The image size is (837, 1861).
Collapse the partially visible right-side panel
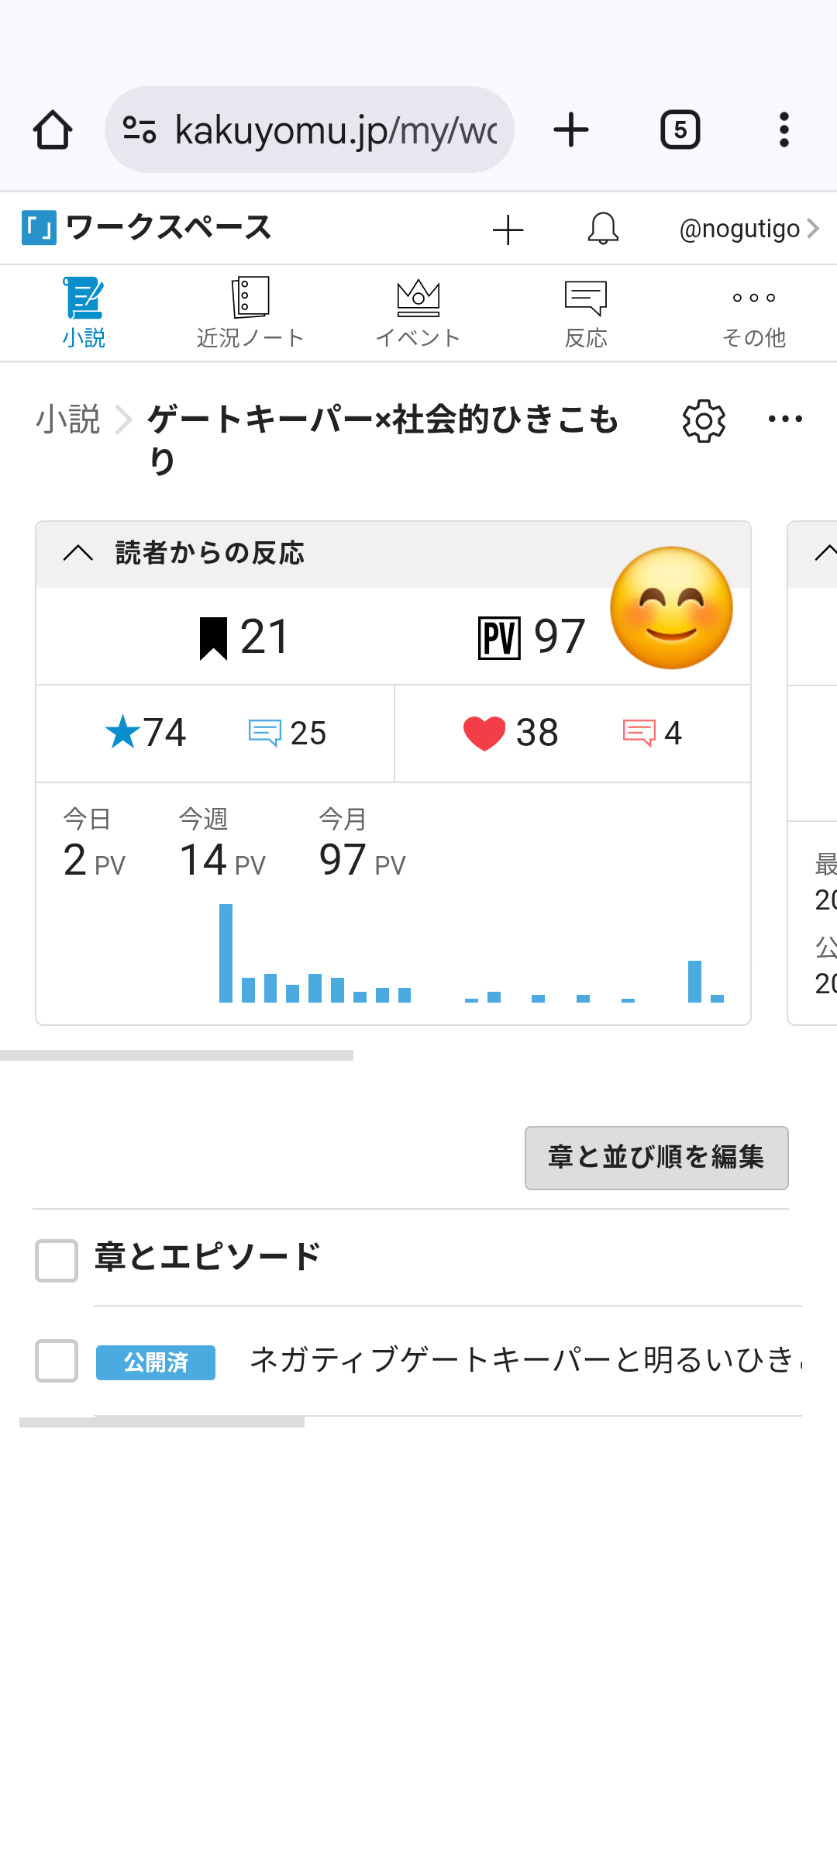[825, 553]
